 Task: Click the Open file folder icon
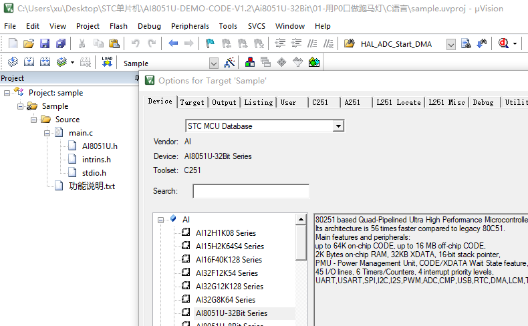pyautogui.click(x=28, y=43)
